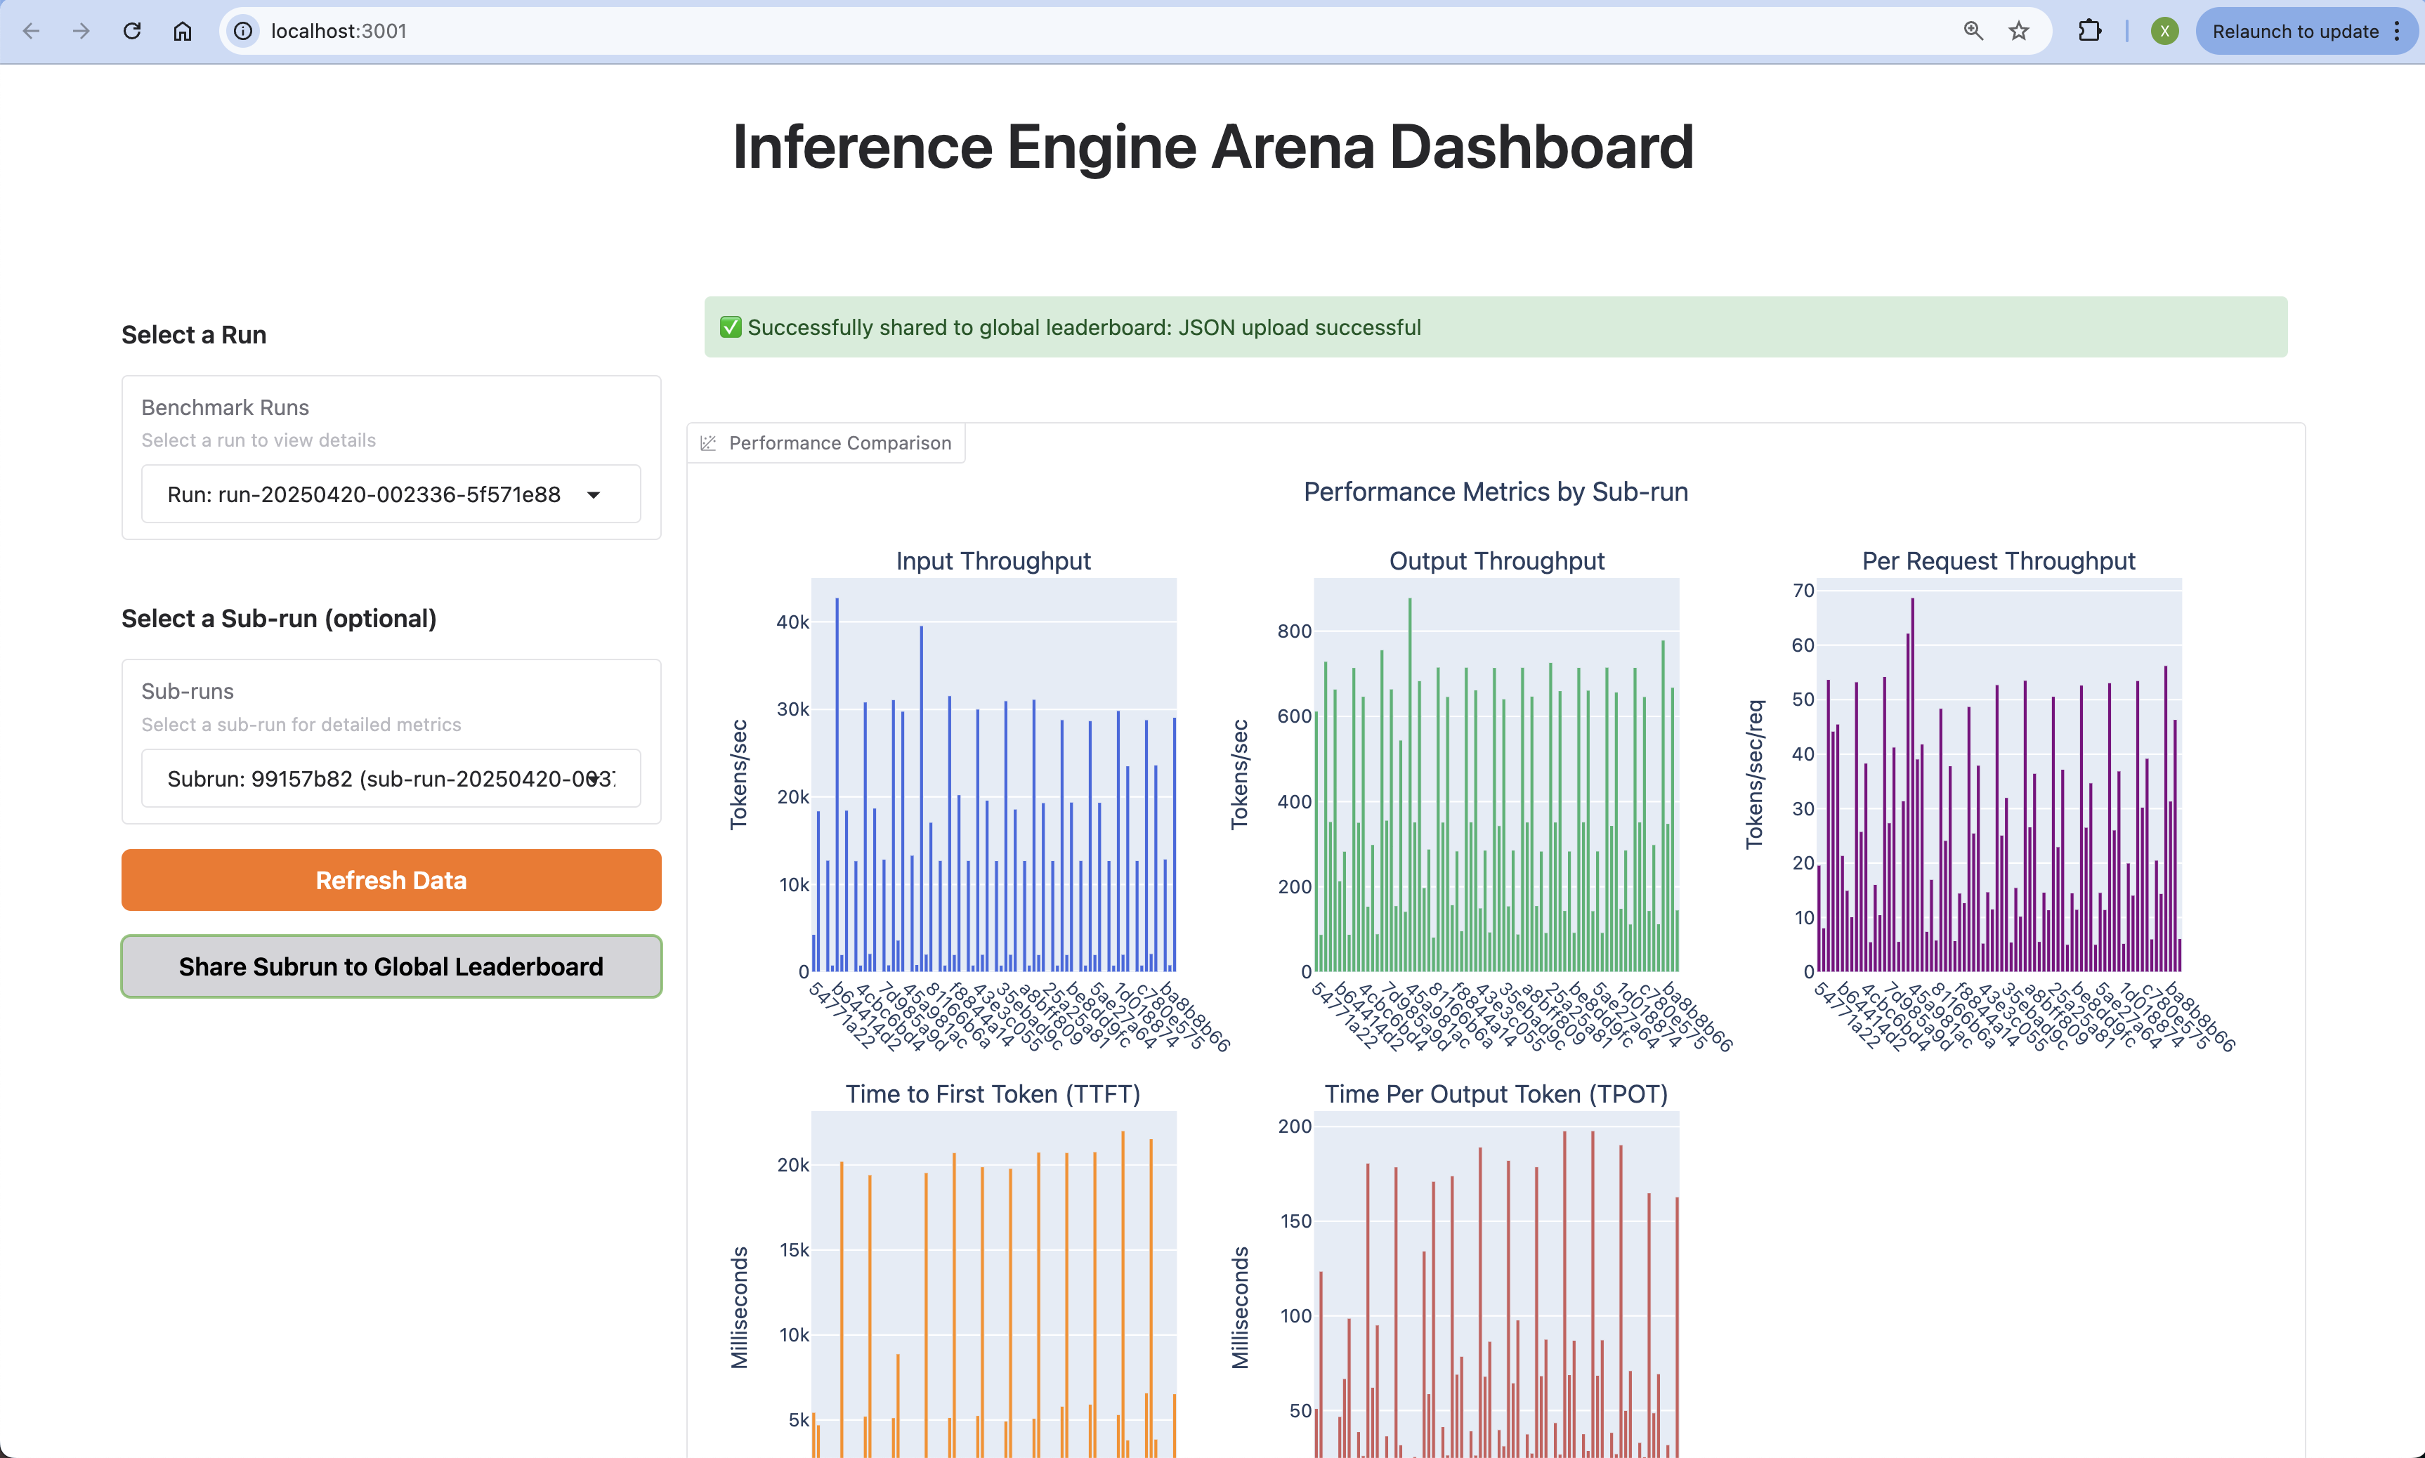Open the green profile avatar
Viewport: 2425px width, 1458px height.
tap(2164, 32)
